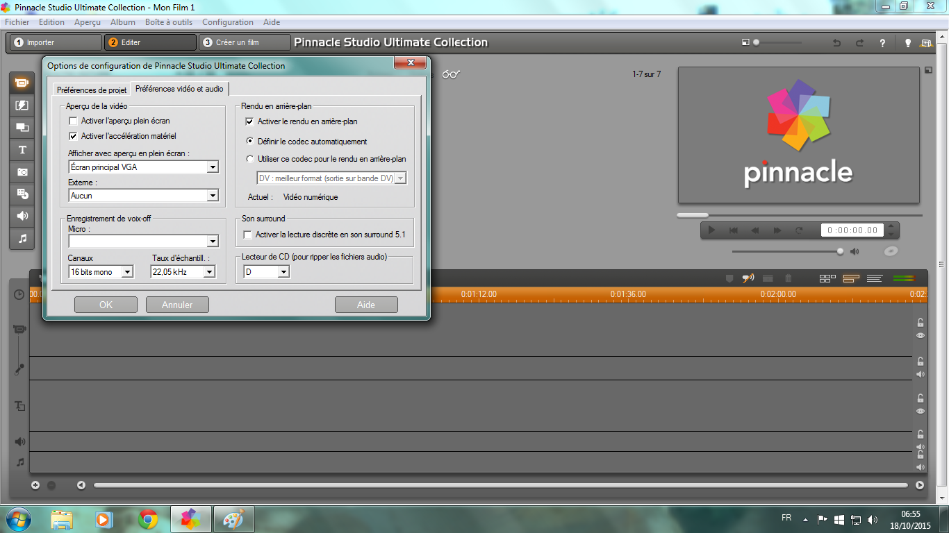This screenshot has width=949, height=533.
Task: Open the Montage themes album section
Action: pyautogui.click(x=22, y=128)
